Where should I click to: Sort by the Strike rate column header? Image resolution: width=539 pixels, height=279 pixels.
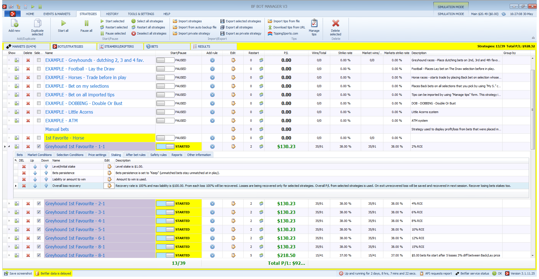(345, 53)
